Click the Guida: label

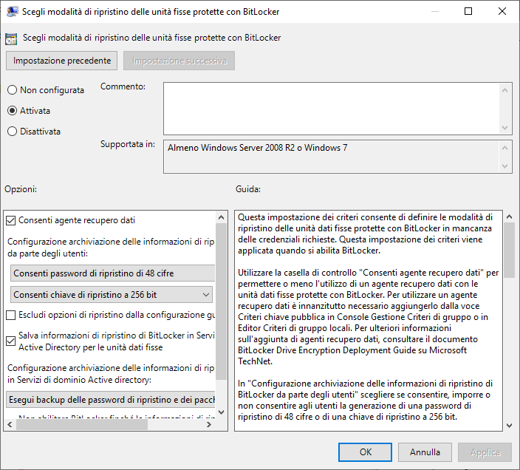point(248,189)
